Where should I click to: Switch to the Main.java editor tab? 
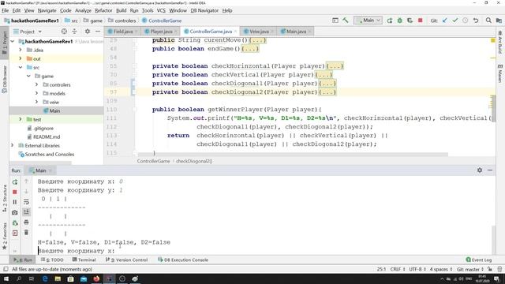click(x=296, y=32)
